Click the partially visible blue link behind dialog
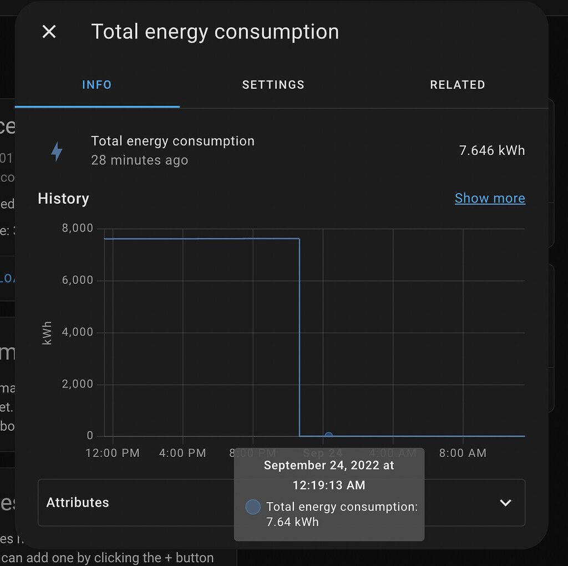 (8, 278)
